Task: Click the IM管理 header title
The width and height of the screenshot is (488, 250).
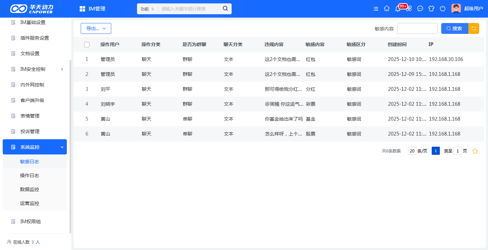Action: tap(97, 9)
